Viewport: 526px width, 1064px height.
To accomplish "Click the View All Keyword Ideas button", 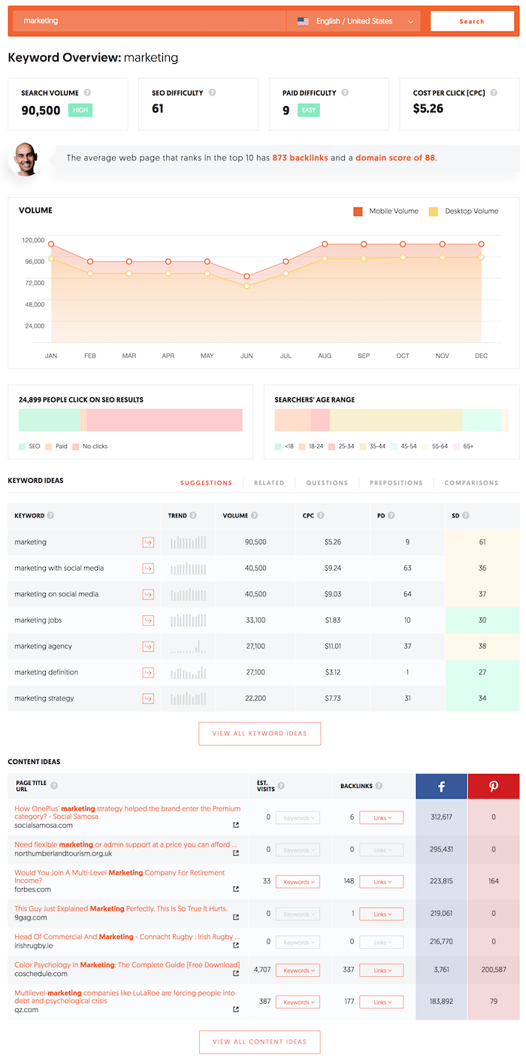I will point(259,734).
